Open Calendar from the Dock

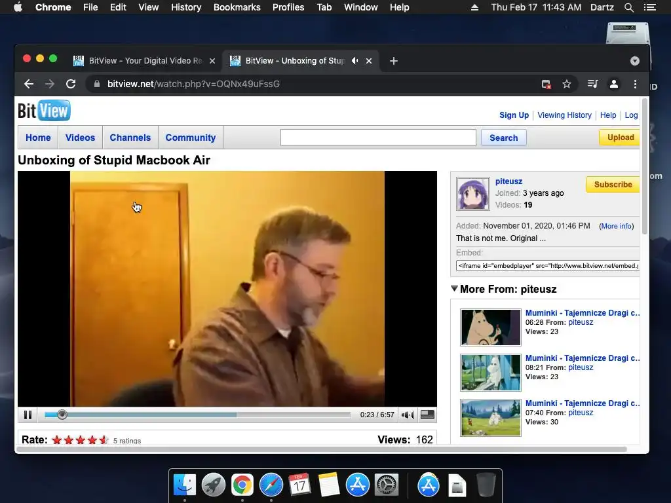[x=299, y=485]
